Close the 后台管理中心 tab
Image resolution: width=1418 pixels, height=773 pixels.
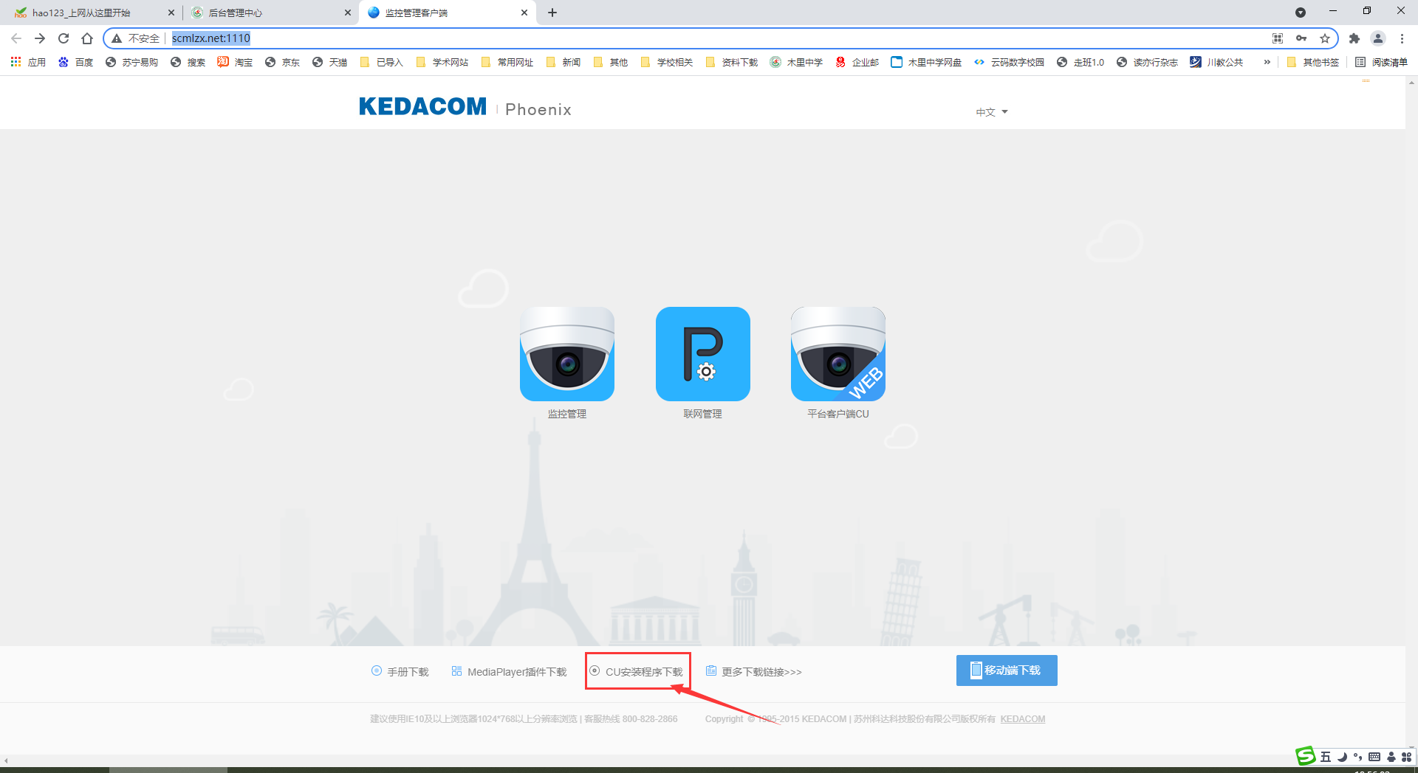(348, 13)
